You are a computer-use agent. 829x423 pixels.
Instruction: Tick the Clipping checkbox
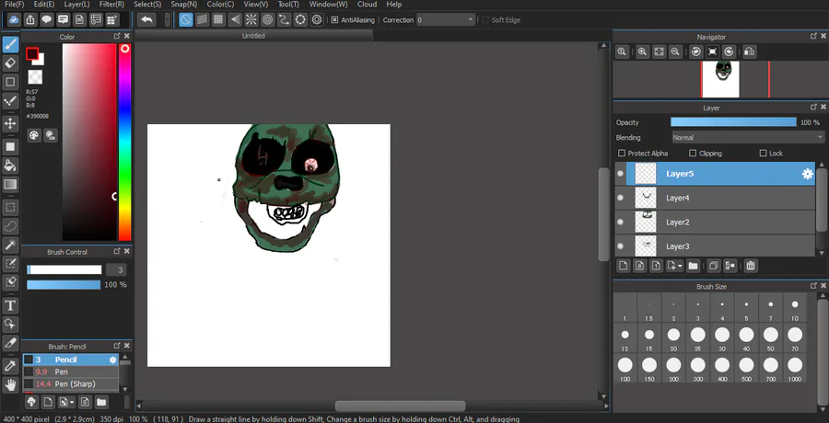(x=693, y=154)
